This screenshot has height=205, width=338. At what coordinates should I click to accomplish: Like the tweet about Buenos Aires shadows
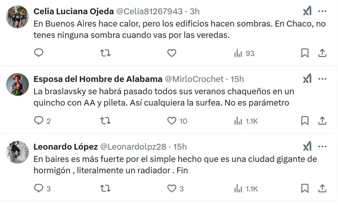[x=172, y=53]
